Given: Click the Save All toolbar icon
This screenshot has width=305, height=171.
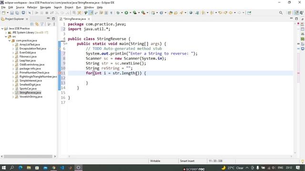Looking at the screenshot, I should pyautogui.click(x=17, y=13).
